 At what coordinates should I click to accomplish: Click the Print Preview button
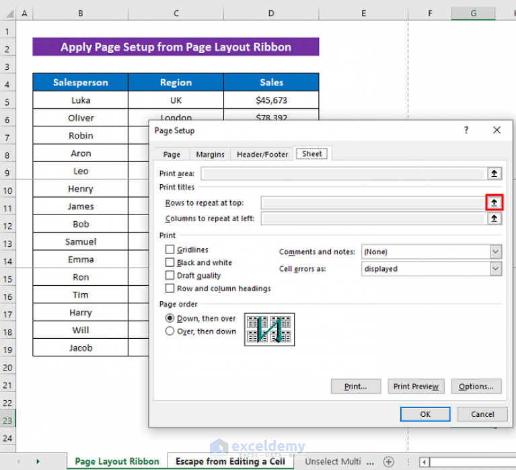[416, 386]
